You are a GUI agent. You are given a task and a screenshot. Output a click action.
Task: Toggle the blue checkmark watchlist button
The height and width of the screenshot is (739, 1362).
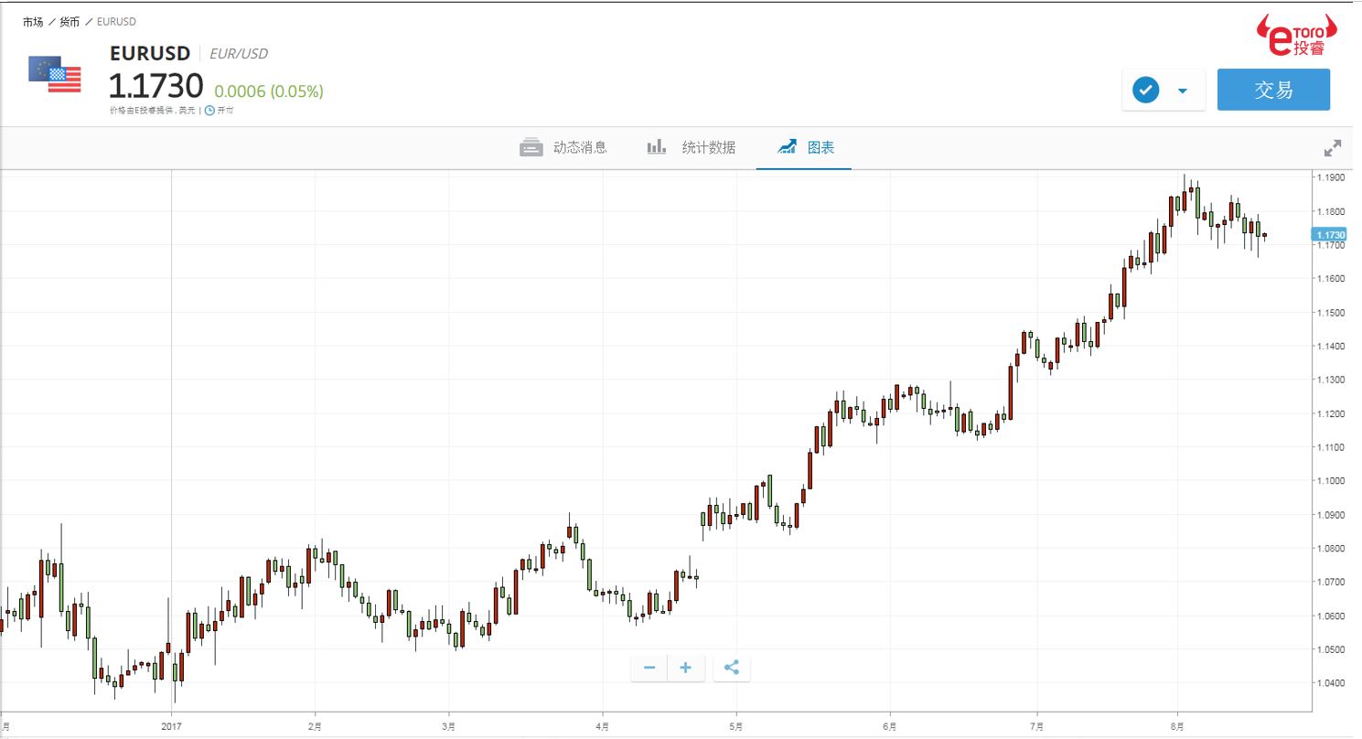(x=1145, y=91)
